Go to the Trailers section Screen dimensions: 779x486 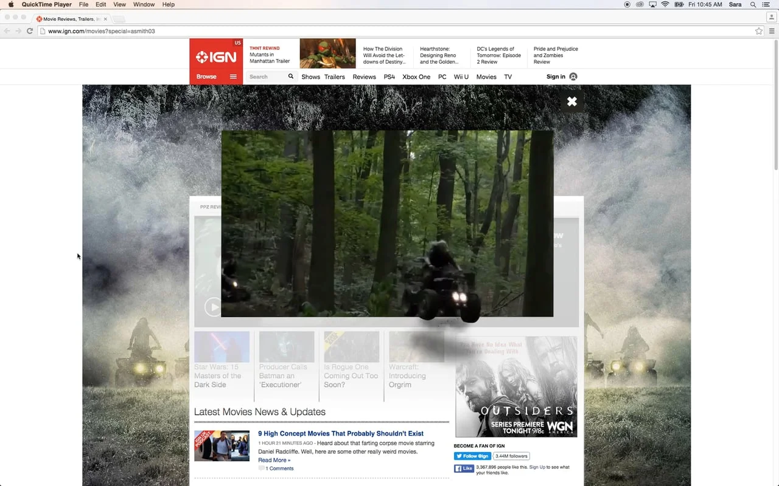click(335, 77)
